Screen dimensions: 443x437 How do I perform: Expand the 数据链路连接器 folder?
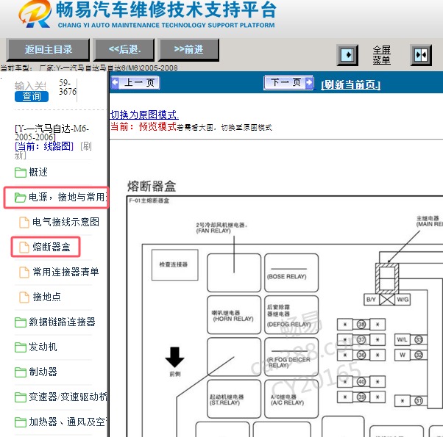[62, 322]
